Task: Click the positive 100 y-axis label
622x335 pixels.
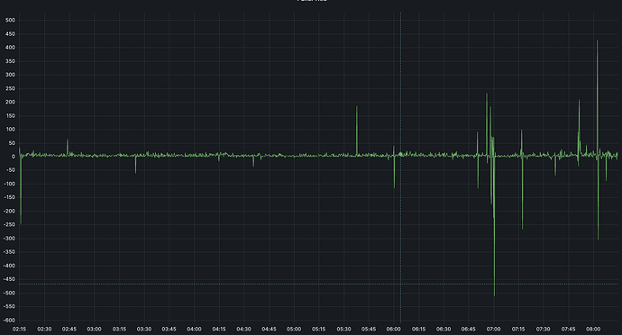Action: (11, 130)
